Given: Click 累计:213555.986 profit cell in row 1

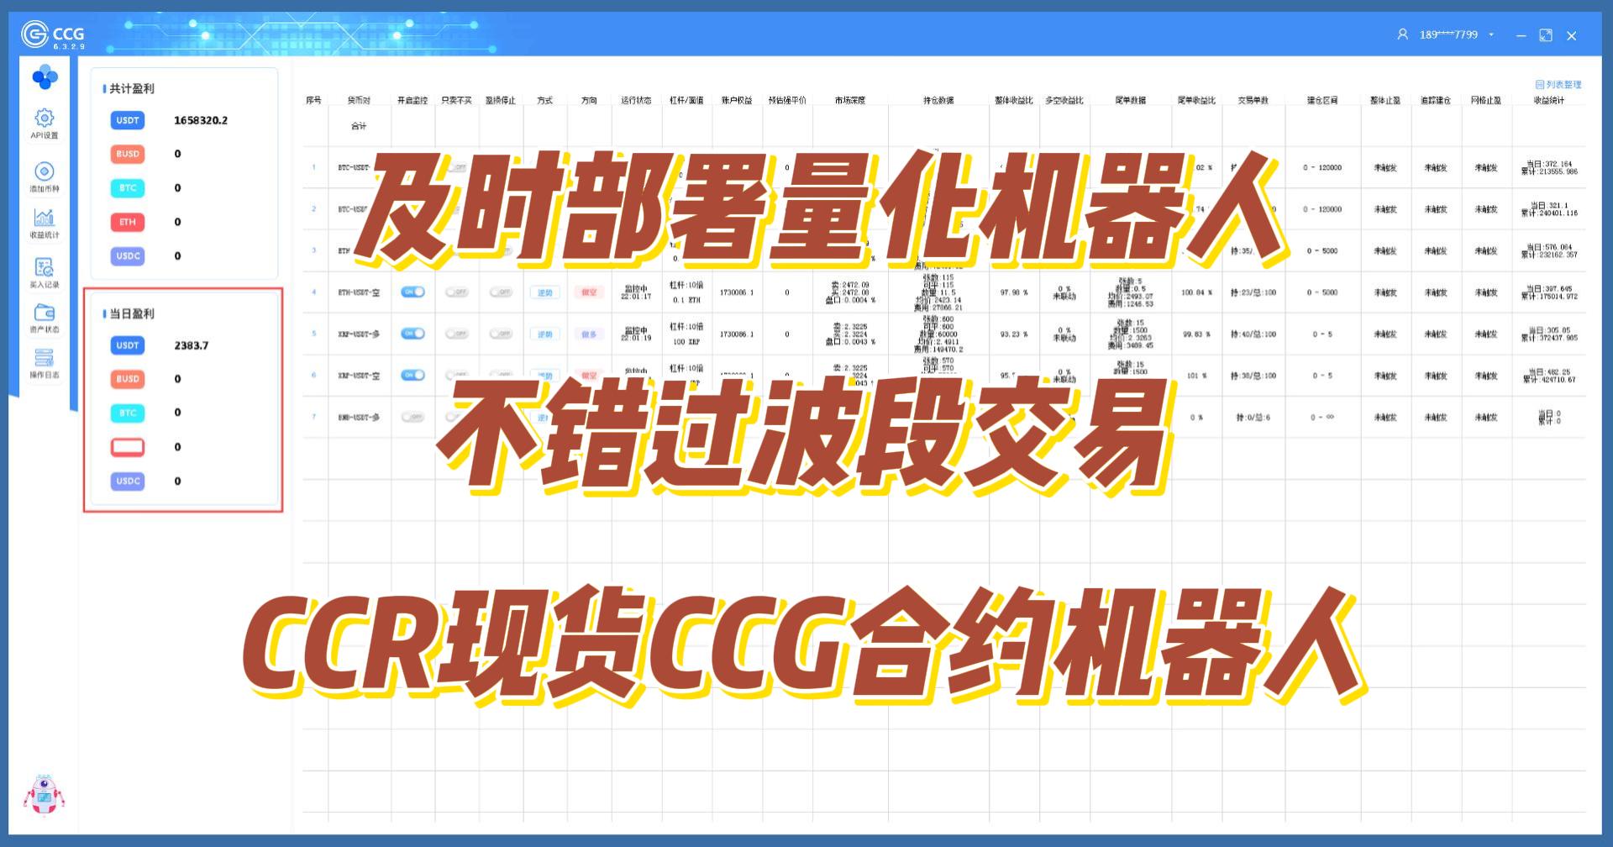Looking at the screenshot, I should coord(1549,171).
